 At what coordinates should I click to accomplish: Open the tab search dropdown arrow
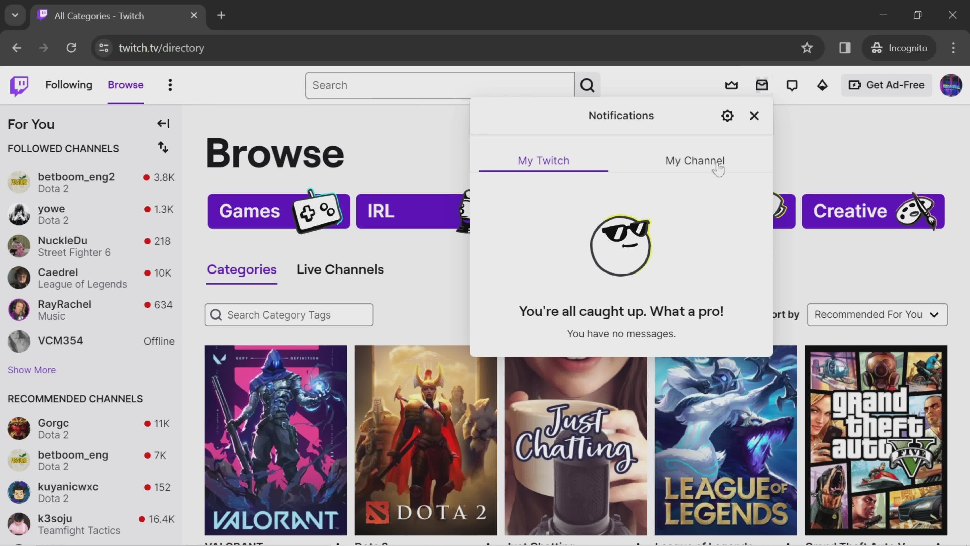(x=15, y=15)
